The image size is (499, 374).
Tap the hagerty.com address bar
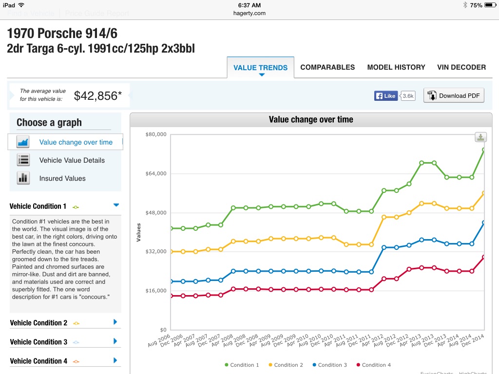click(249, 13)
